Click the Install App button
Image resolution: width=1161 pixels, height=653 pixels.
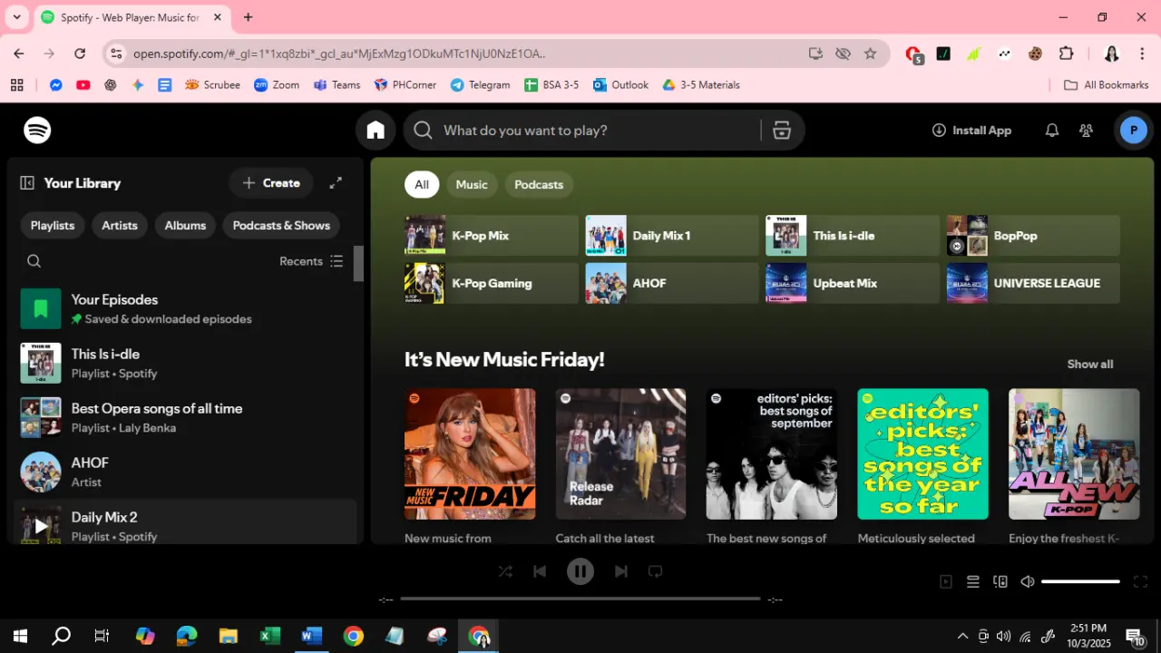(x=971, y=131)
